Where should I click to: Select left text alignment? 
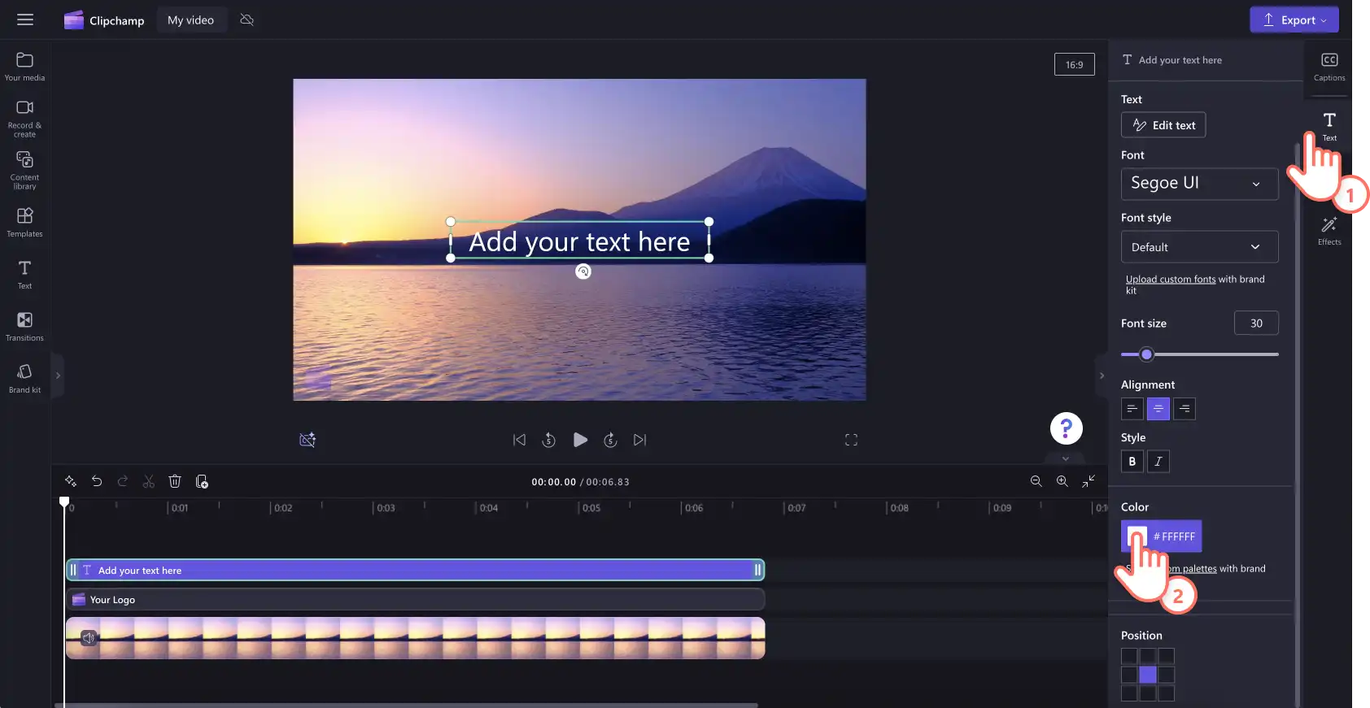coord(1132,409)
